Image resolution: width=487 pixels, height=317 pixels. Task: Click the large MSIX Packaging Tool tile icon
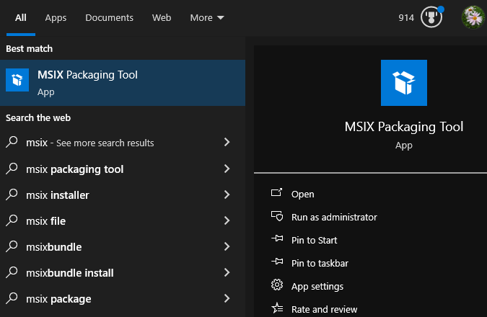point(404,83)
